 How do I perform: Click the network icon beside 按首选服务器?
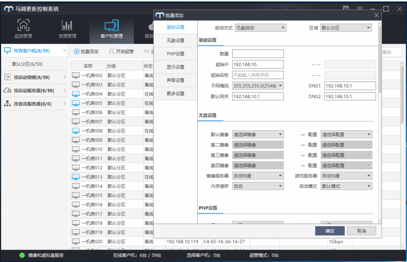pos(8,103)
